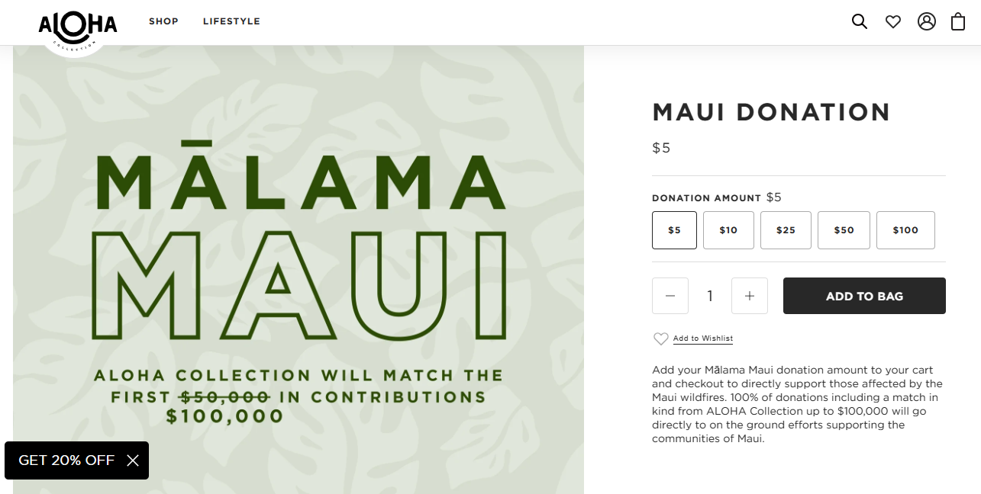Click the Mālama Maui product image
Image resolution: width=981 pixels, height=494 pixels.
coord(298,270)
